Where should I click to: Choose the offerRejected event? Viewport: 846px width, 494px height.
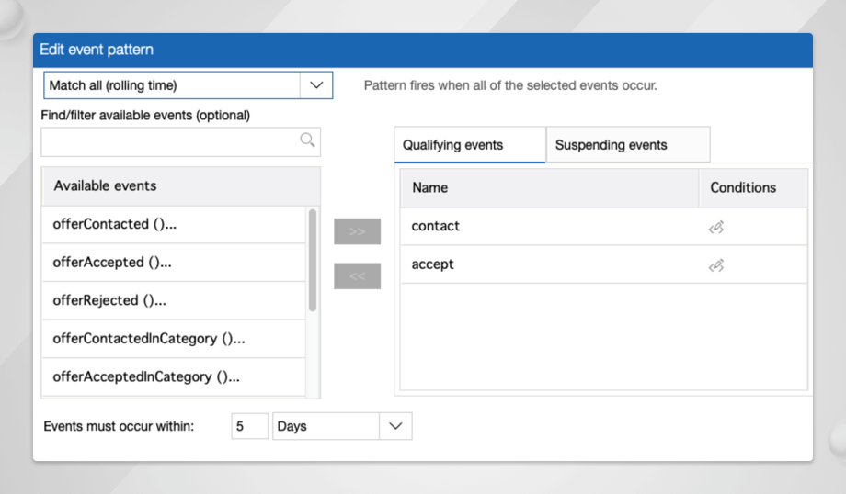[174, 300]
